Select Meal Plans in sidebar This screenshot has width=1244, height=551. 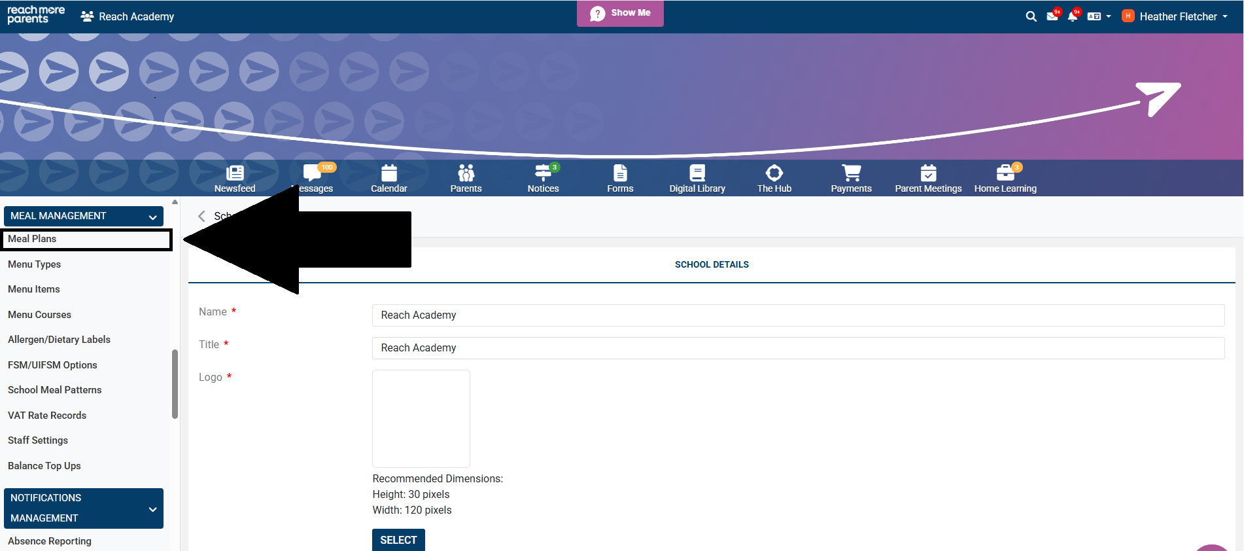coord(32,239)
